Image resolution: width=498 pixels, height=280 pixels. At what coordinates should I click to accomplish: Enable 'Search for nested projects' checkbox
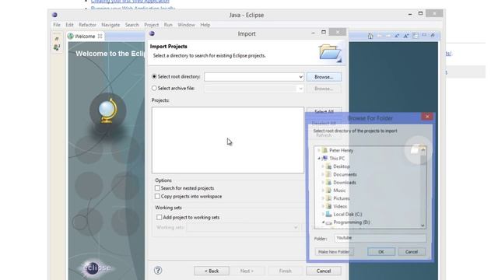tap(157, 188)
